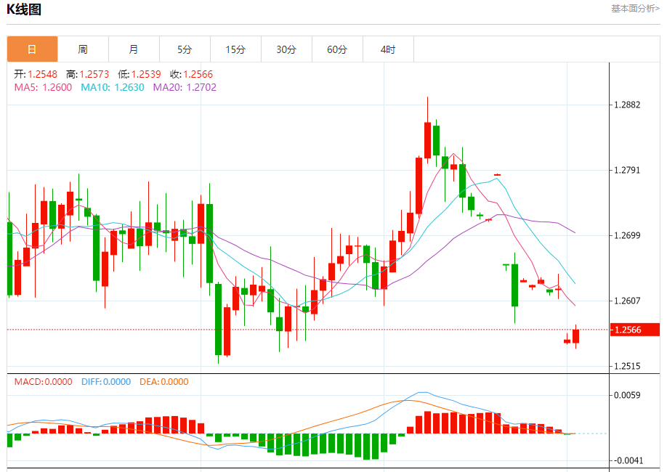Screen dimensions: 667x472
Task: Click the 1.2791 price axis label
Action: [627, 170]
